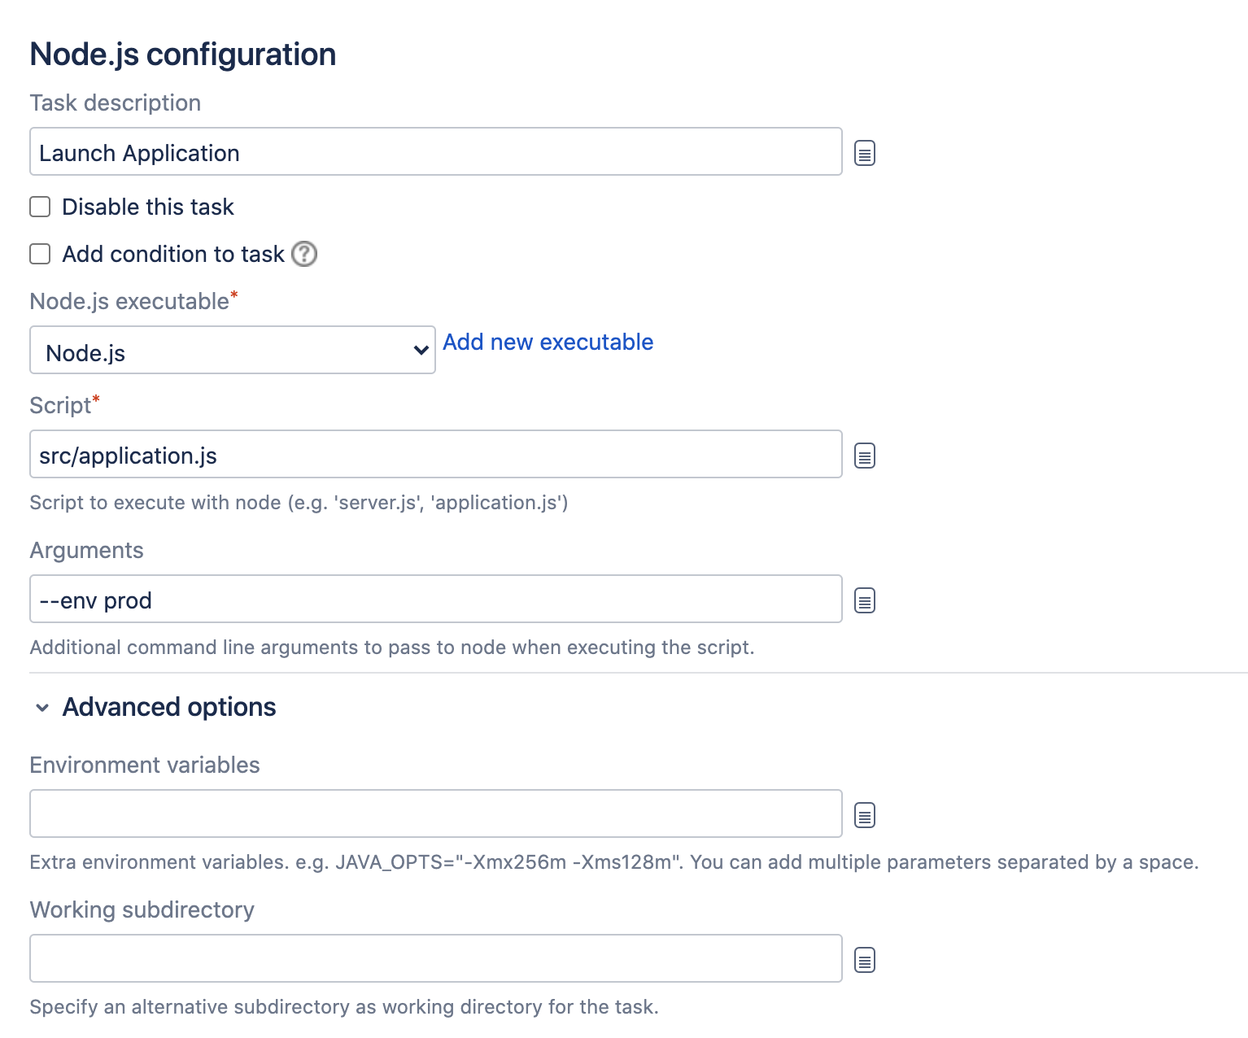Screen dimensions: 1248x1038
Task: Edit the Arguments field containing --env prod
Action: click(x=436, y=599)
